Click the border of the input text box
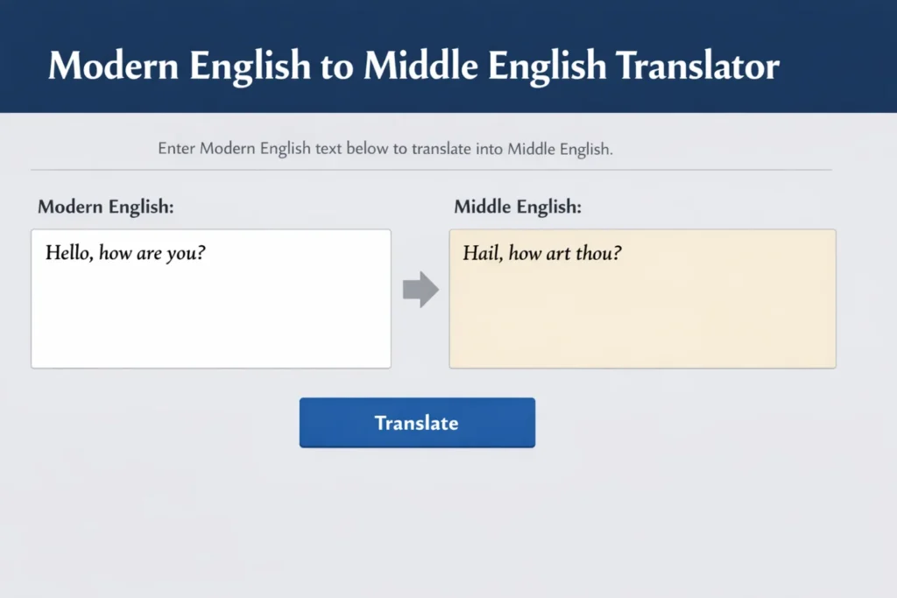Screen dimensions: 897x598 [x=210, y=229]
